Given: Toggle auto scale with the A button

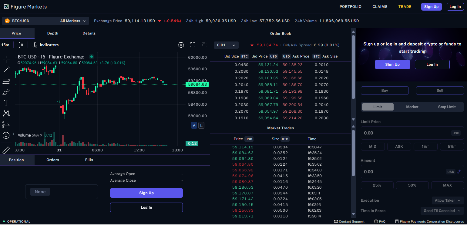Looking at the screenshot, I should (194, 125).
